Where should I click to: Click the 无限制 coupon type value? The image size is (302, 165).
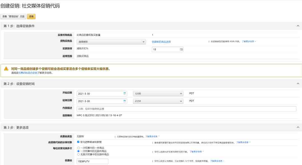(80, 136)
